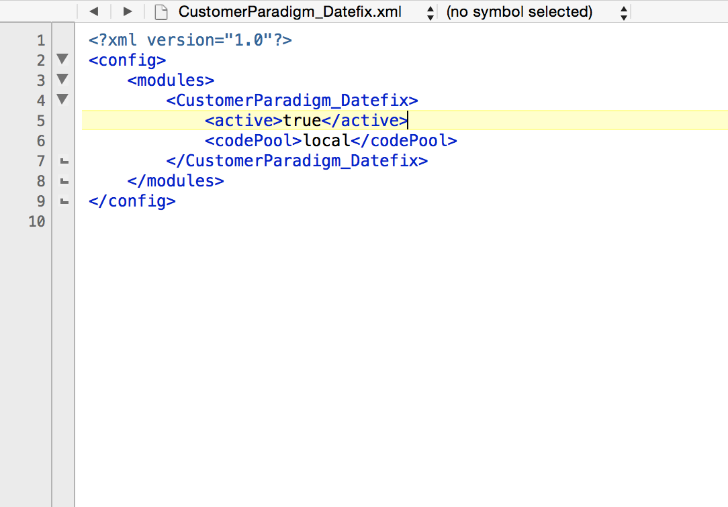Click the closing </CustomerParadigm_Datefix> tag

pyautogui.click(x=297, y=161)
